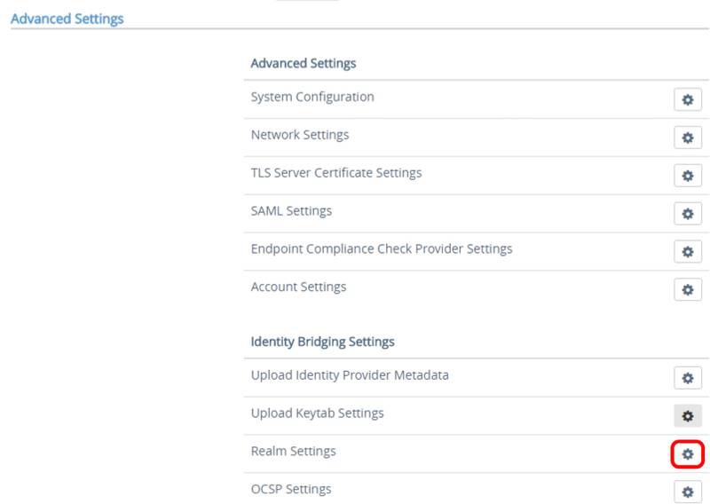The image size is (710, 504).
Task: Click the gear icon for System Configuration
Action: click(x=687, y=99)
